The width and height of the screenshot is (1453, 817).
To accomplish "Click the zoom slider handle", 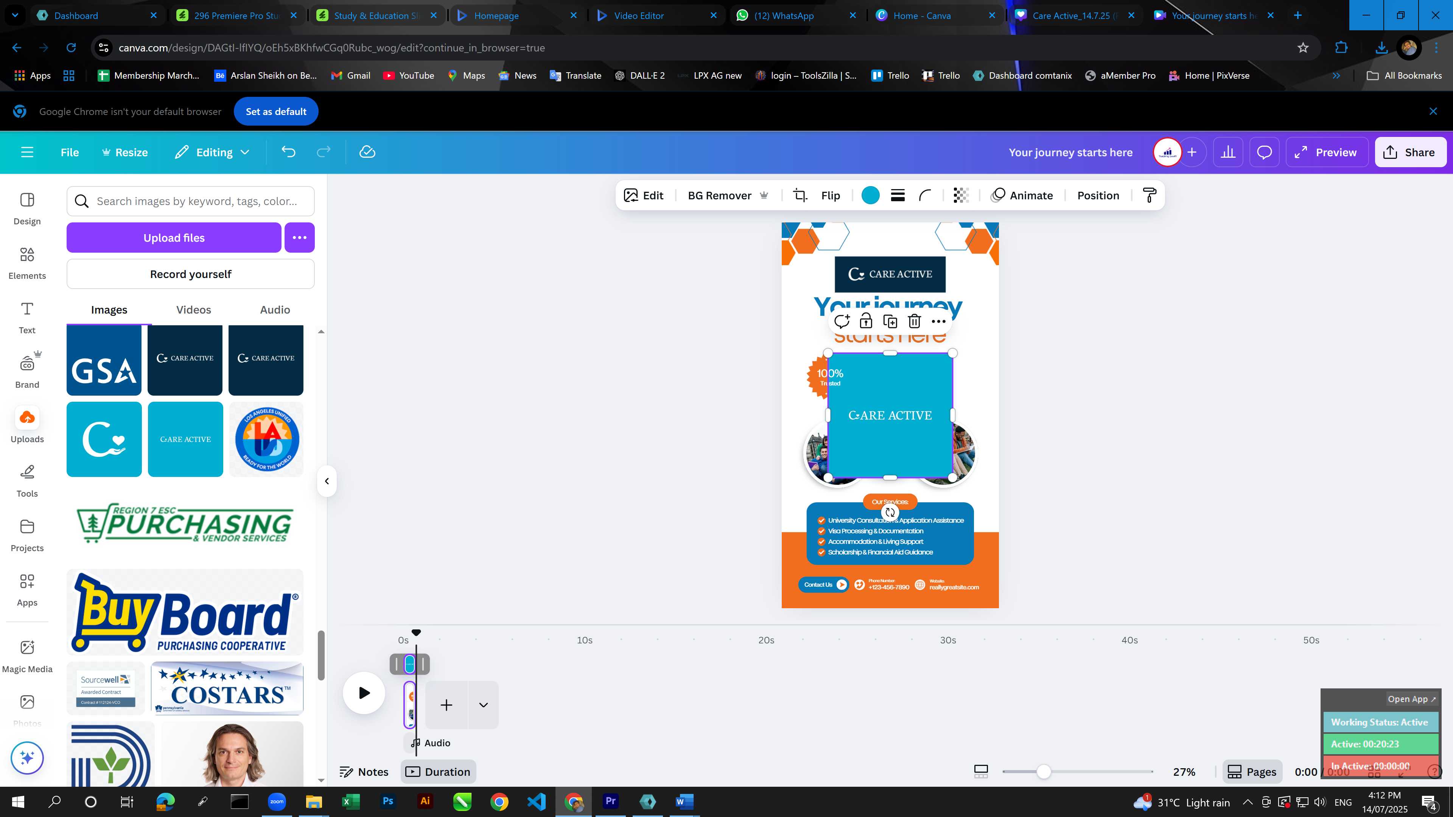I will [1044, 772].
